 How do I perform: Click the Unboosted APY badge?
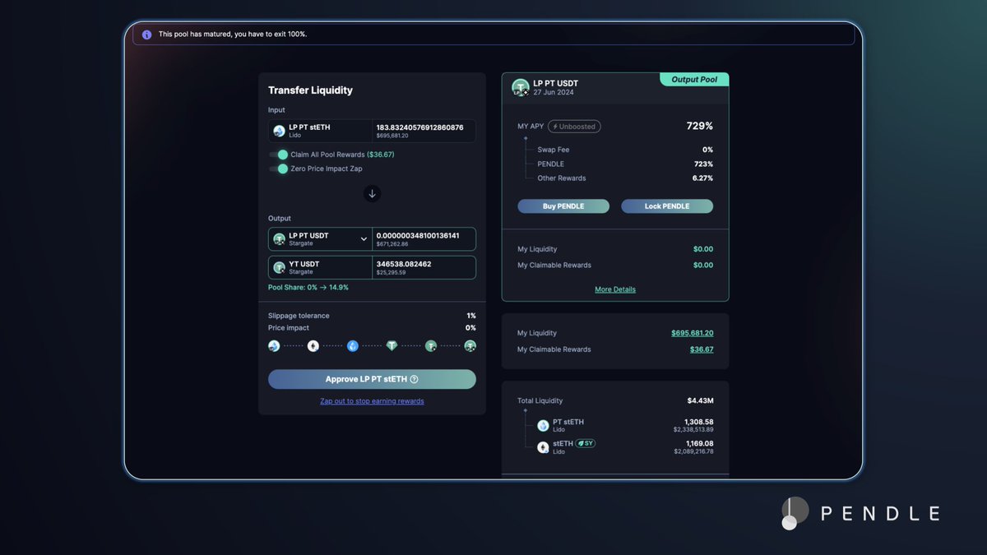tap(574, 127)
